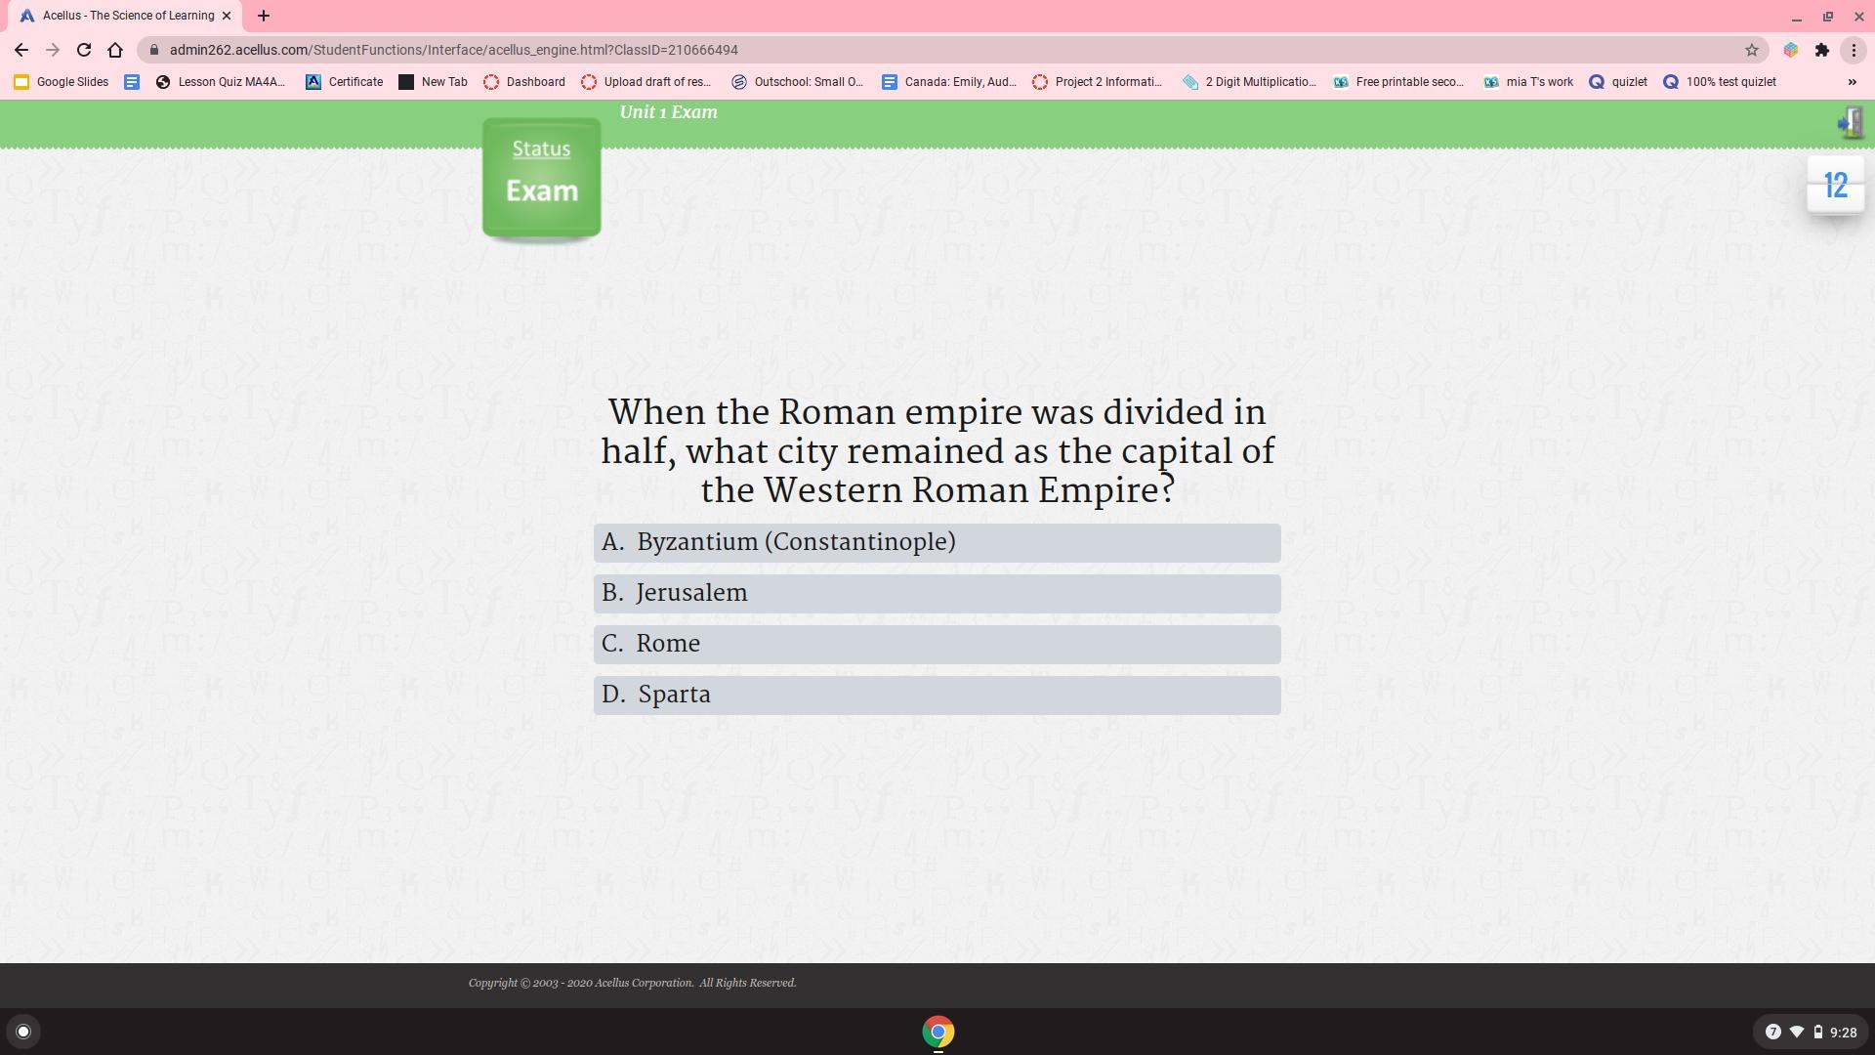
Task: Open the quizlet bookmark
Action: point(1618,82)
